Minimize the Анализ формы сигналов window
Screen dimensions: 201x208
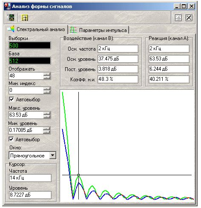pyautogui.click(x=177, y=6)
